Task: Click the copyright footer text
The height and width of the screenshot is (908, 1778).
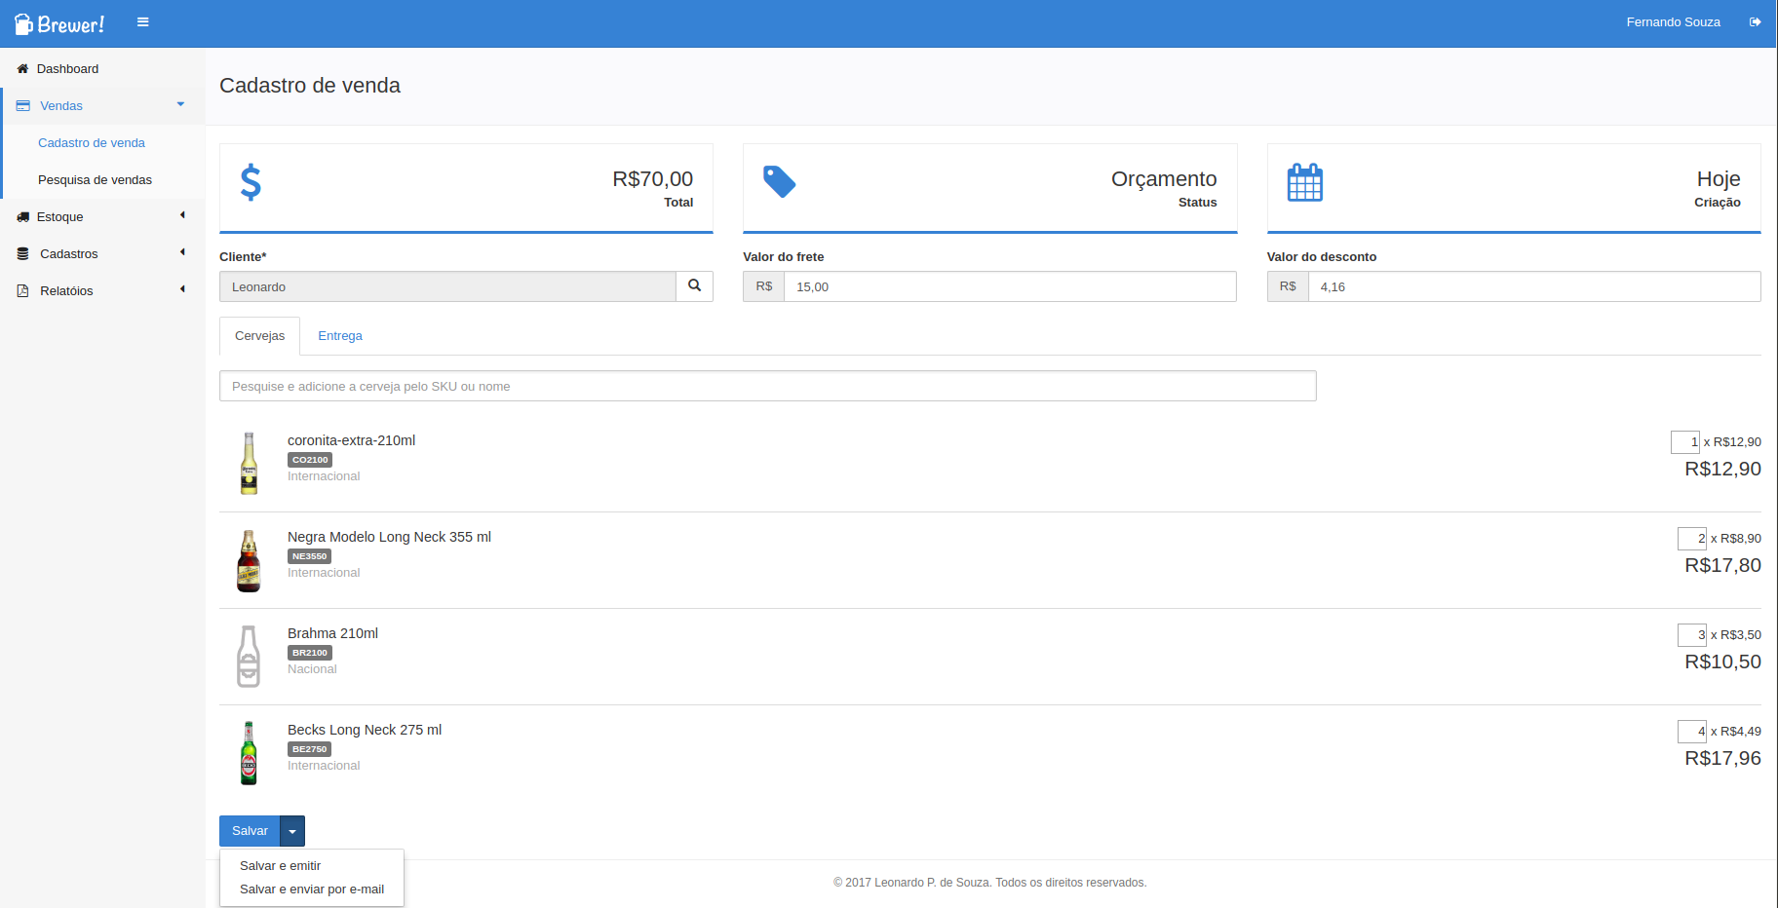Action: (989, 883)
